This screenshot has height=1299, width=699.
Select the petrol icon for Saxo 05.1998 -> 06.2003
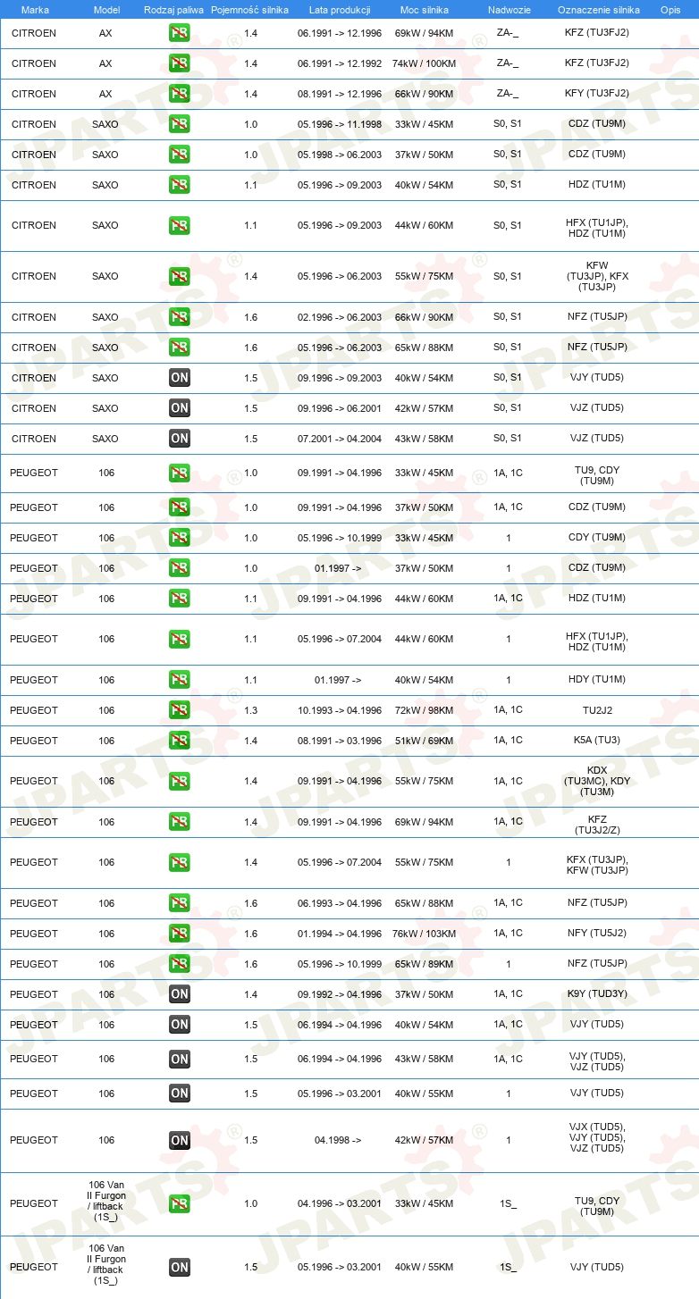[x=180, y=155]
